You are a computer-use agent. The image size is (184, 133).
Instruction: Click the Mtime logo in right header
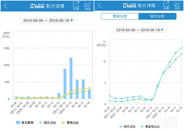click(130, 5)
